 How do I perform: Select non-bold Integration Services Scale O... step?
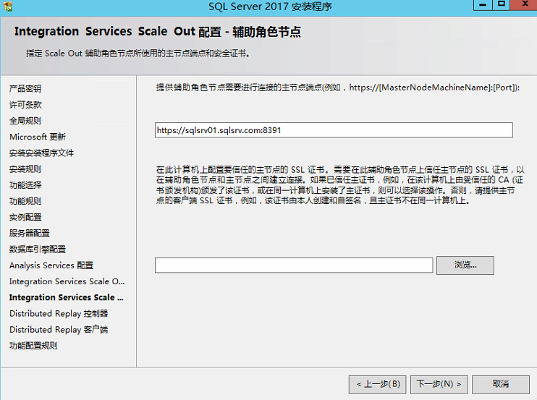(67, 281)
